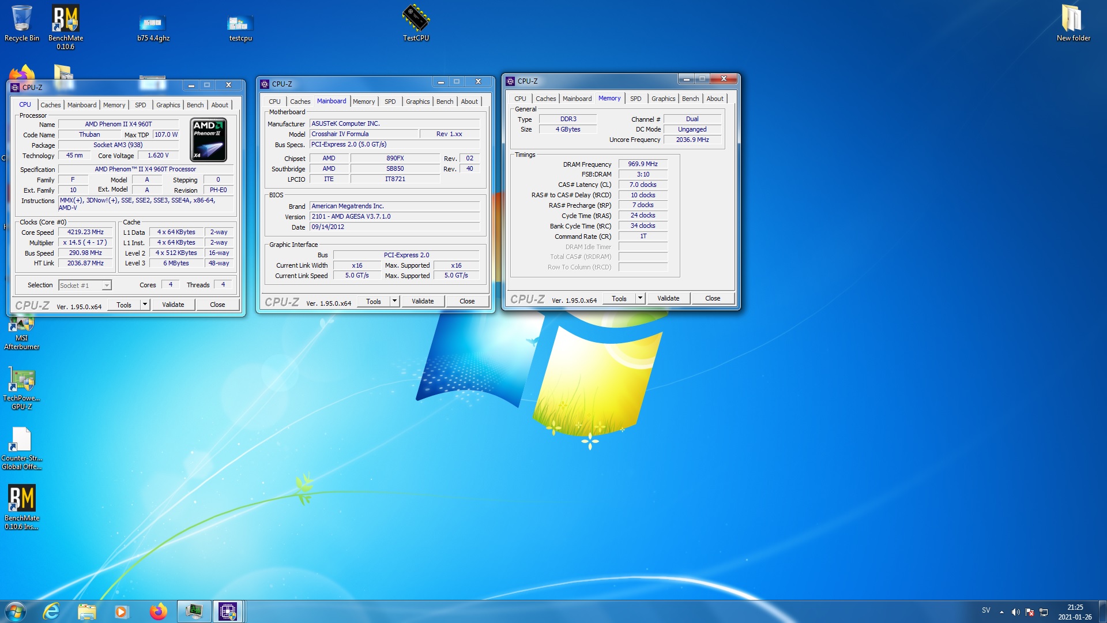Click the Uncore Frequency 2036.9 MHz value
Screen dimensions: 1107x623
click(x=692, y=140)
